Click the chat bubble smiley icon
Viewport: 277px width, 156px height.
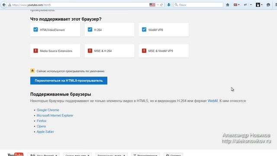tap(268, 5)
